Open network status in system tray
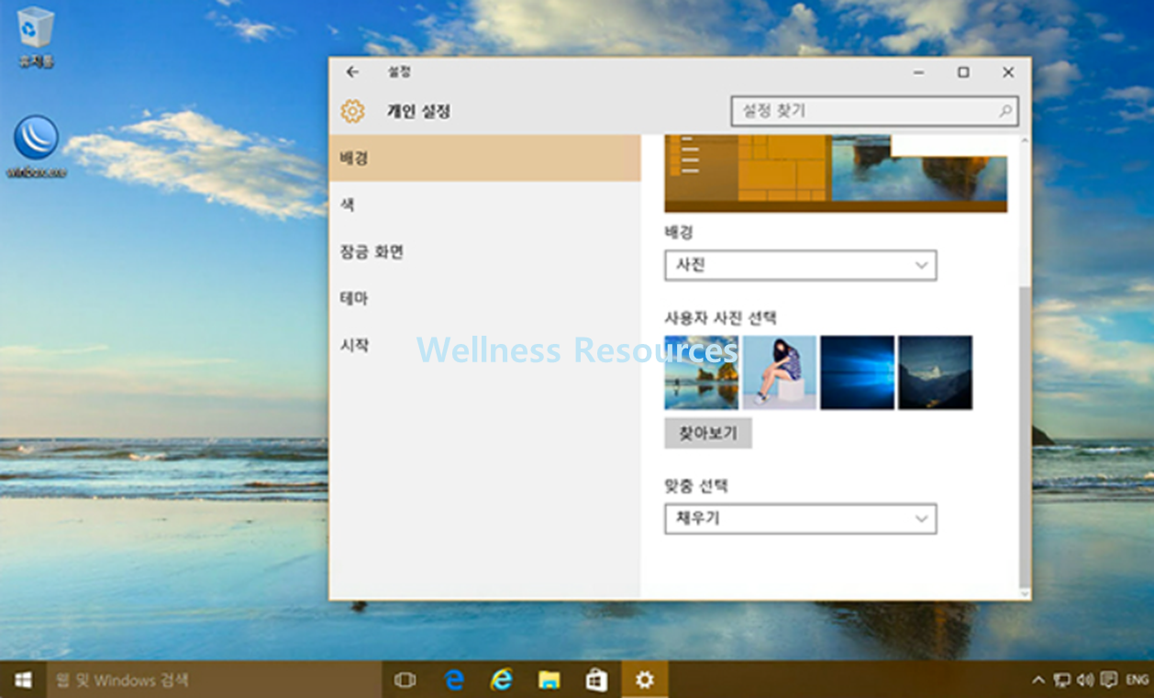 1062,680
